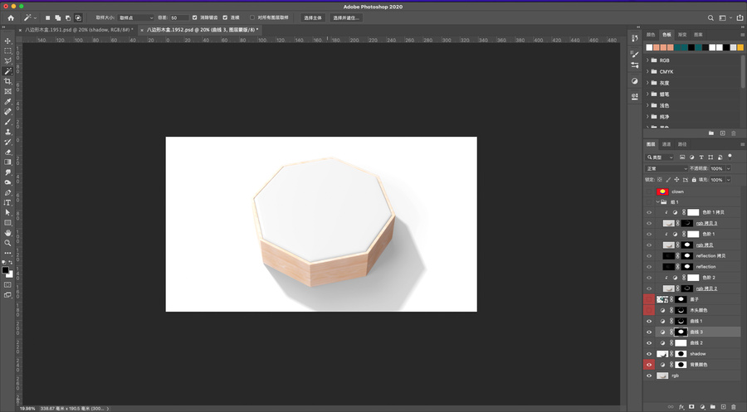Open the layer opacity dropdown arrow
747x412 pixels.
coord(729,168)
